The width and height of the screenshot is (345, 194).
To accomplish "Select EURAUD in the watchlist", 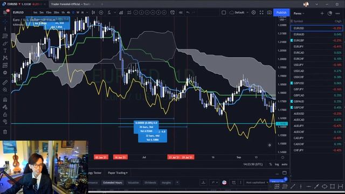I will tap(316, 34).
